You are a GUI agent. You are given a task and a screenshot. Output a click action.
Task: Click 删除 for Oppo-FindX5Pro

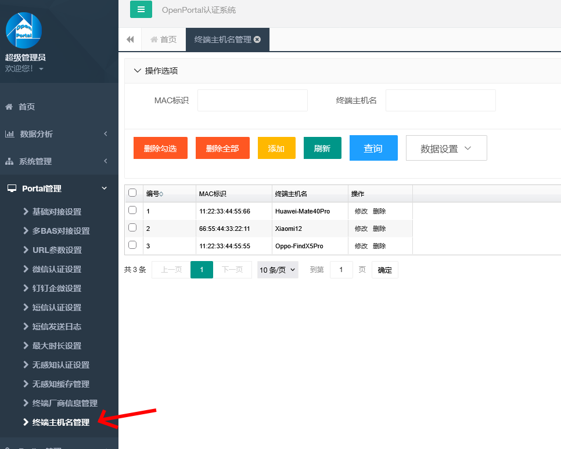[x=379, y=246]
